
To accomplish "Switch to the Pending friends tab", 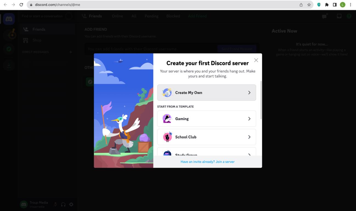I will 152,16.
